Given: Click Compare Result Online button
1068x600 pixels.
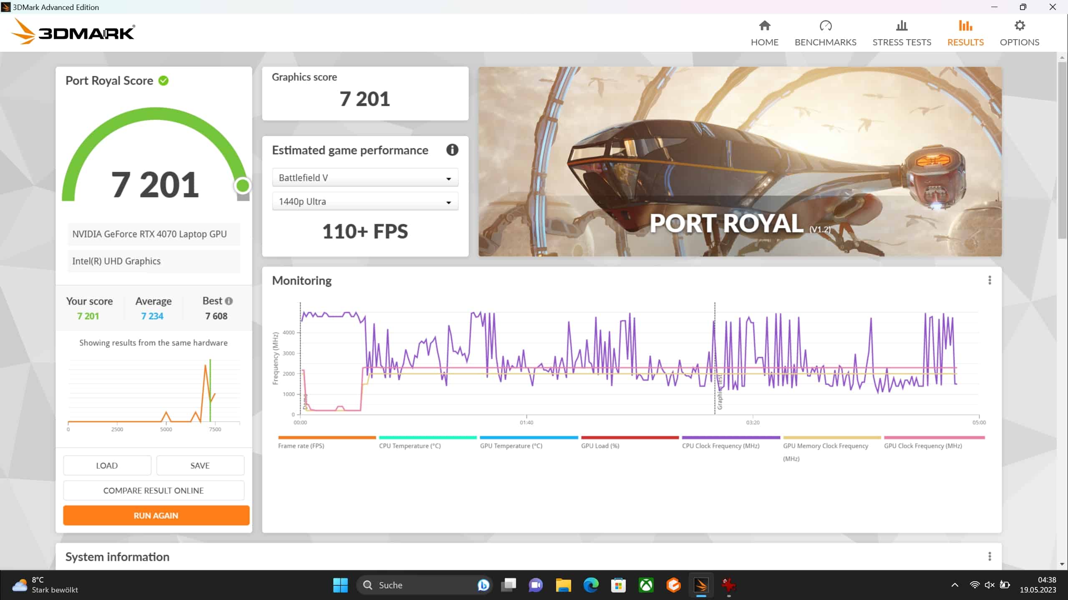Looking at the screenshot, I should [x=154, y=490].
